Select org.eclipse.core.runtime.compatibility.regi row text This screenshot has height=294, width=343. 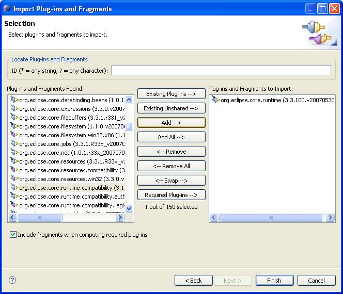pyautogui.click(x=72, y=205)
